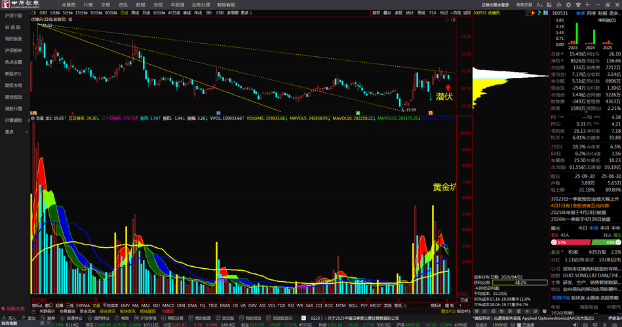
Task: Click news 3月23日一季报预告:业绩大幅上升
Action: [585, 199]
